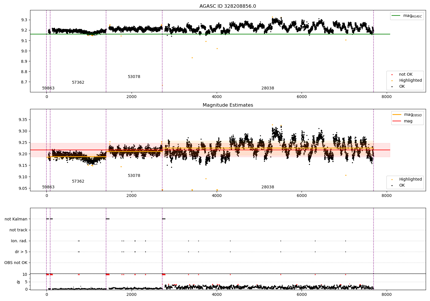
Task: Click the 'Ion. rad.' row label
Action: click(x=19, y=241)
